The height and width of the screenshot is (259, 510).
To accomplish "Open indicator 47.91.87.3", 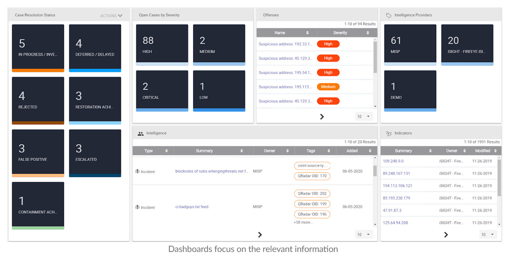I will pyautogui.click(x=392, y=210).
